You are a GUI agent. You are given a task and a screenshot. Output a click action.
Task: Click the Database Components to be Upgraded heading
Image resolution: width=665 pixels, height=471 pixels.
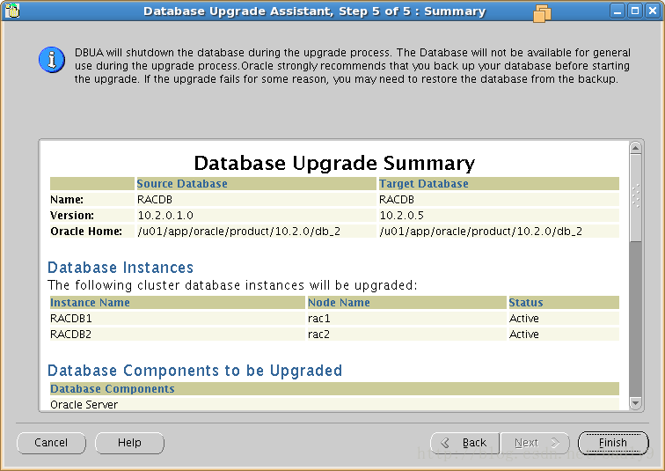tap(194, 371)
